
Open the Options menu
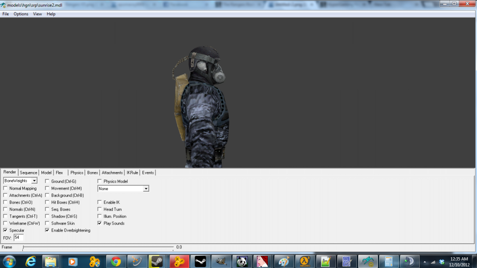[20, 14]
